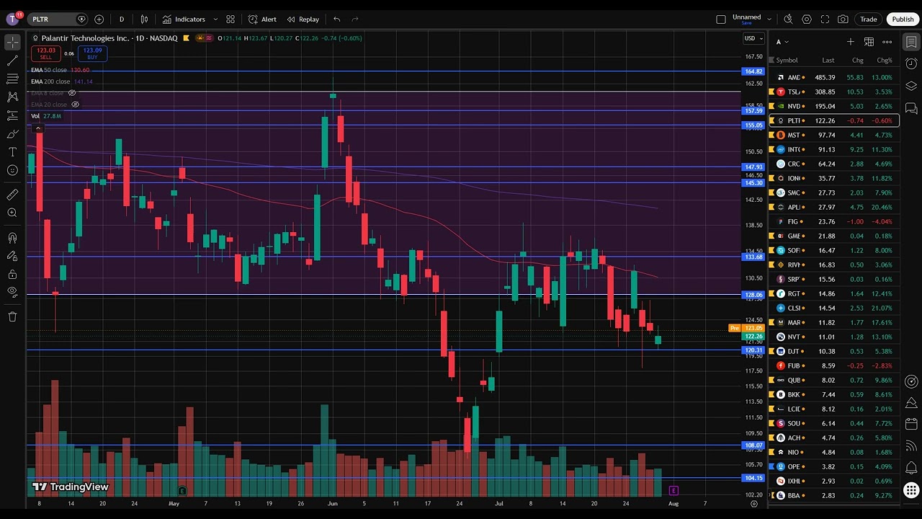The width and height of the screenshot is (922, 519).
Task: Lock all drawing tools
Action: coord(12,274)
